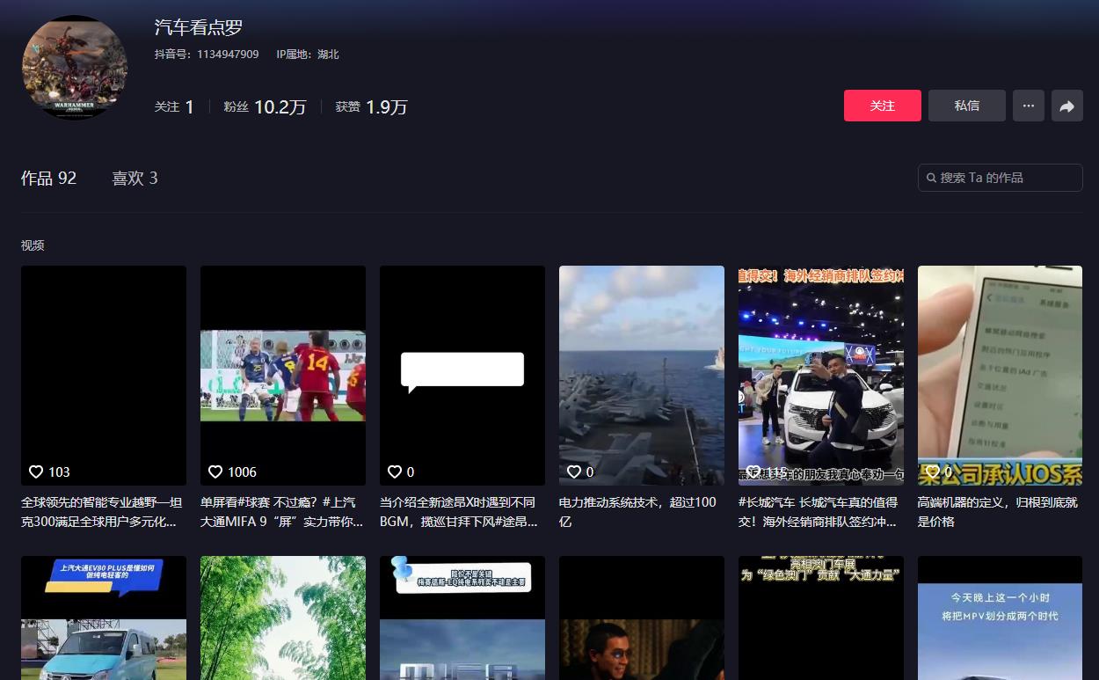This screenshot has height=680, width=1099.
Task: Open title 单屏看#球赛 不过瘾
Action: 281,512
